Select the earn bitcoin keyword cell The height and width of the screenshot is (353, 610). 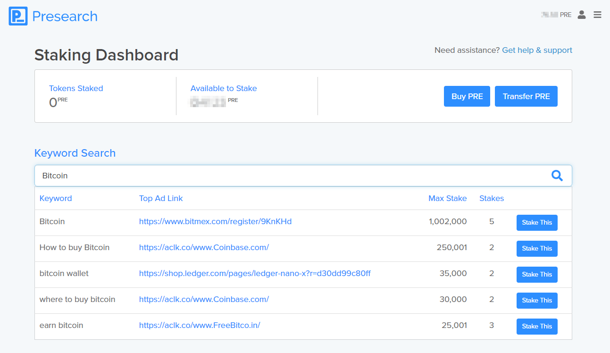(61, 325)
